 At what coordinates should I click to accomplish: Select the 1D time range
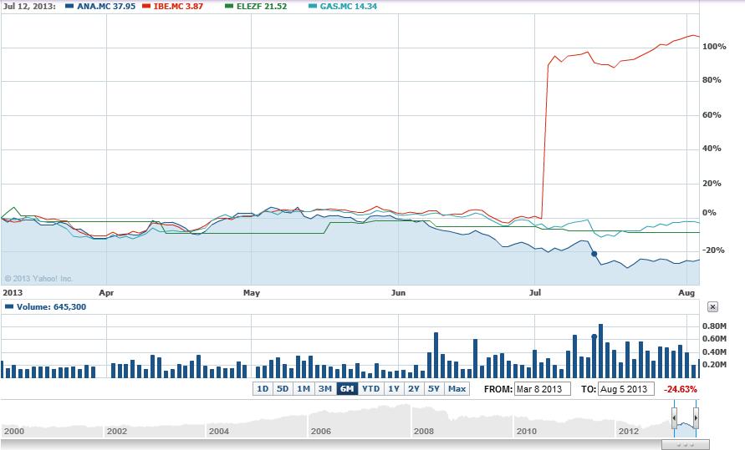click(263, 389)
